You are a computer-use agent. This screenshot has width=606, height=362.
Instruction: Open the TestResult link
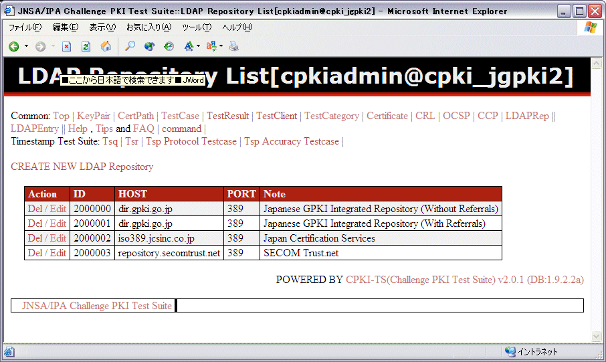coord(227,116)
